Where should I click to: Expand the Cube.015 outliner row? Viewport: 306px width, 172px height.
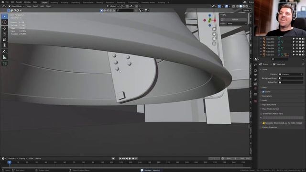coord(261,52)
